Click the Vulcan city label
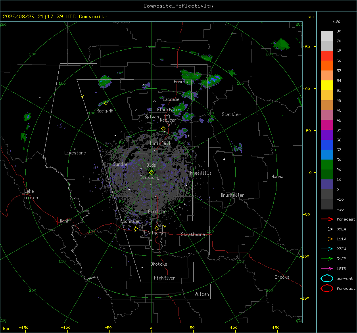Viewport: 357px width, 333px height. [x=202, y=294]
